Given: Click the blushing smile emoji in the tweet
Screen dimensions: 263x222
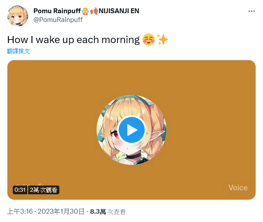Looking at the screenshot, I should pos(149,40).
